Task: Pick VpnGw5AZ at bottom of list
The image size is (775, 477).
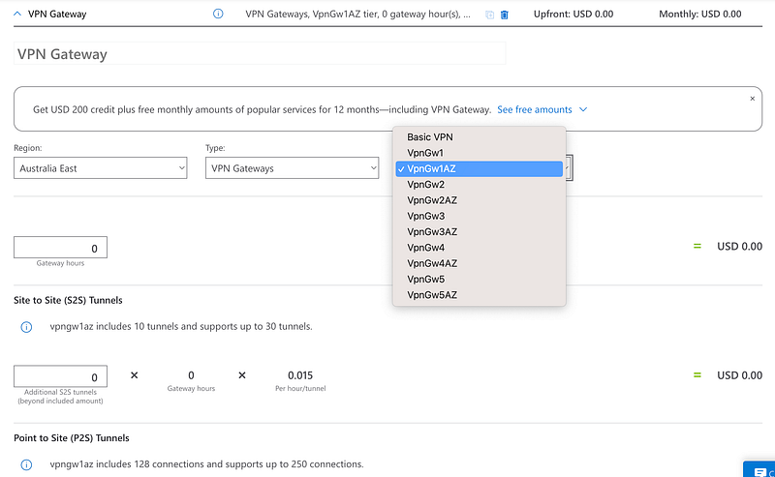Action: click(431, 295)
